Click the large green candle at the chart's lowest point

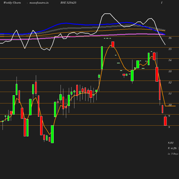(x=52, y=134)
